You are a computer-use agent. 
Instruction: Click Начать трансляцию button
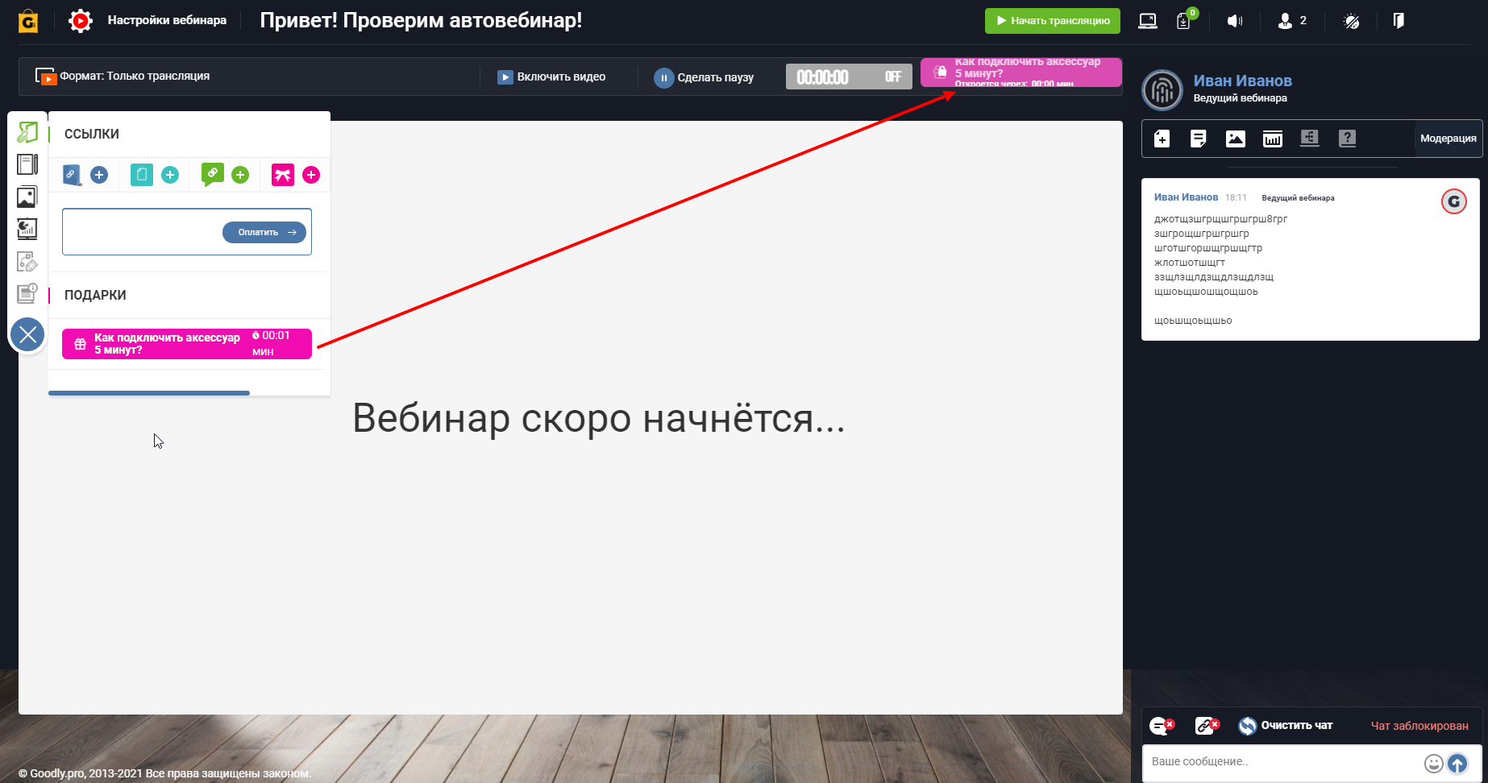coord(1052,21)
